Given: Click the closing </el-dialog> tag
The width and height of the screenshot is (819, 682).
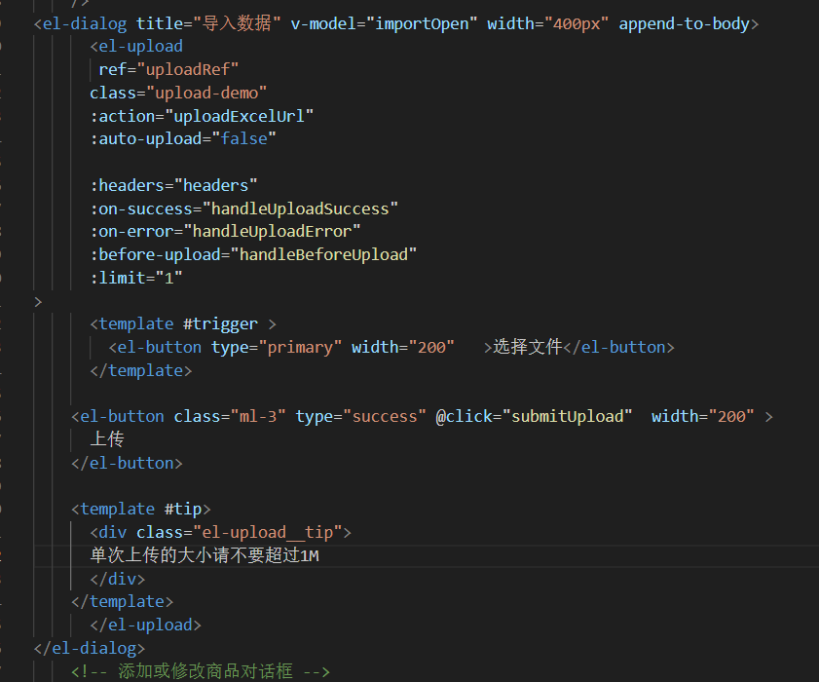Looking at the screenshot, I should pyautogui.click(x=90, y=649).
